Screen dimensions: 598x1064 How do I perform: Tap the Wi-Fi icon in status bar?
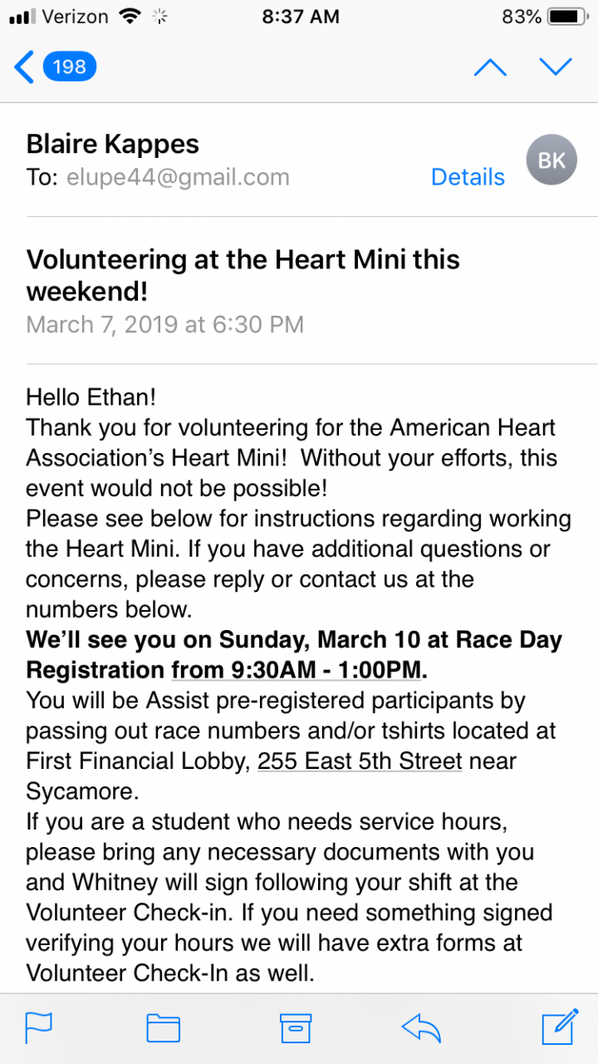pos(130,17)
